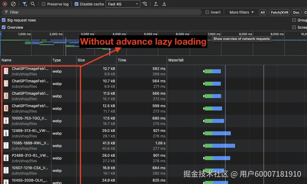
Task: Click the thumbnail icon of the first ChatGPTImage request
Action: pos(6,71)
